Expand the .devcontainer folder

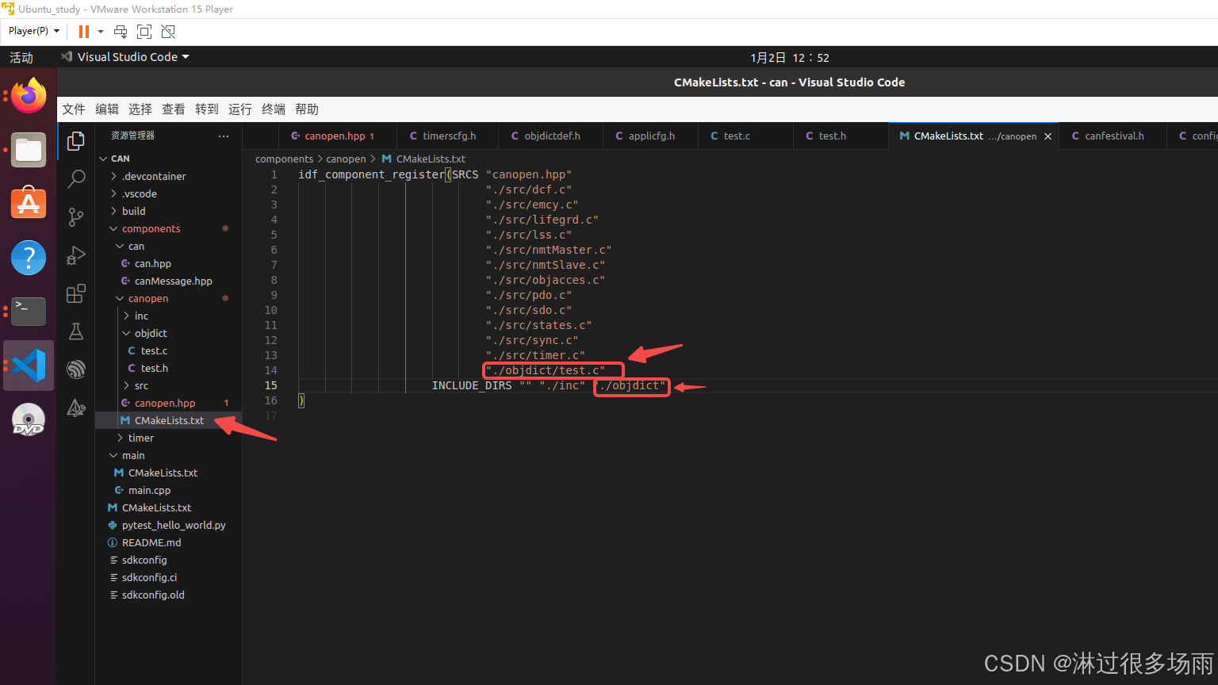coord(168,176)
